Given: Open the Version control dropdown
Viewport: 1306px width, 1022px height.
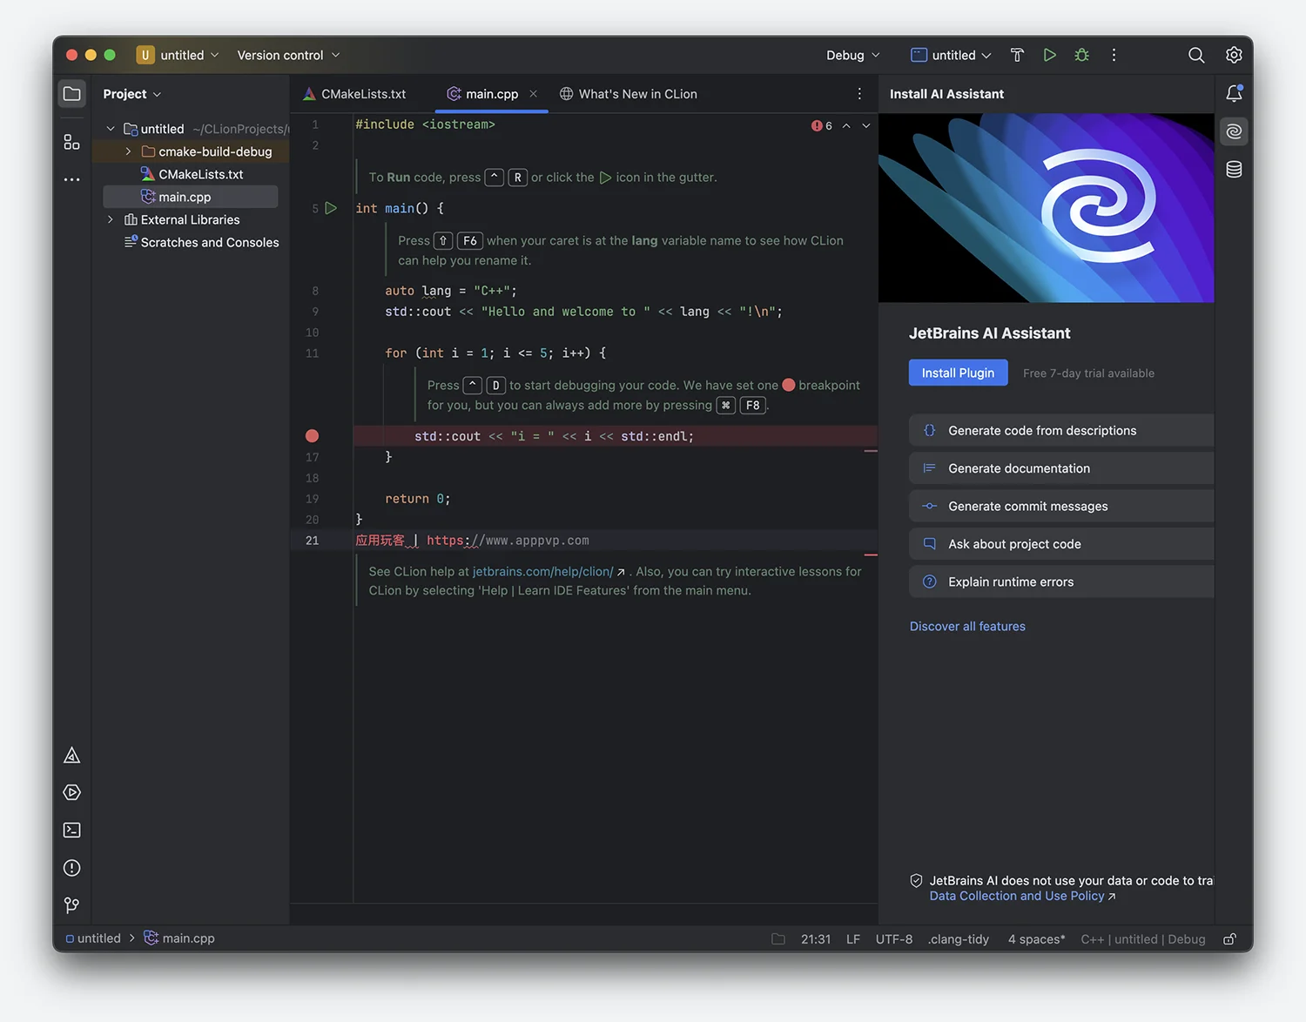Looking at the screenshot, I should click(x=288, y=55).
